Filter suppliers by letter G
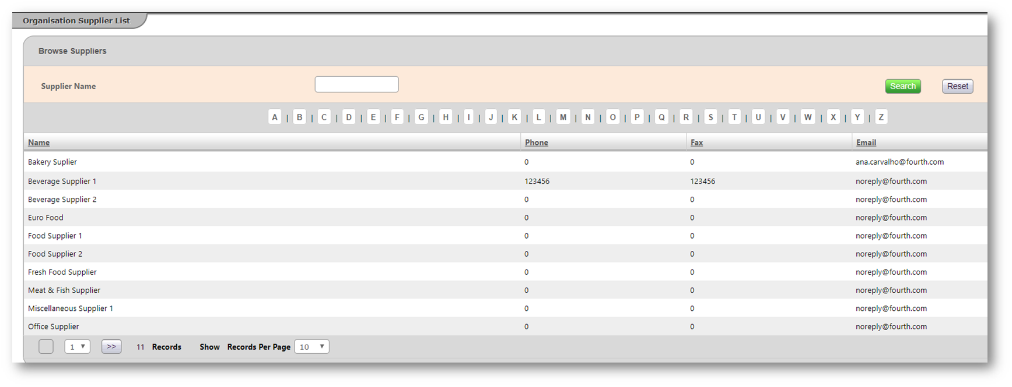Image resolution: width=1012 pixels, height=387 pixels. click(x=421, y=117)
